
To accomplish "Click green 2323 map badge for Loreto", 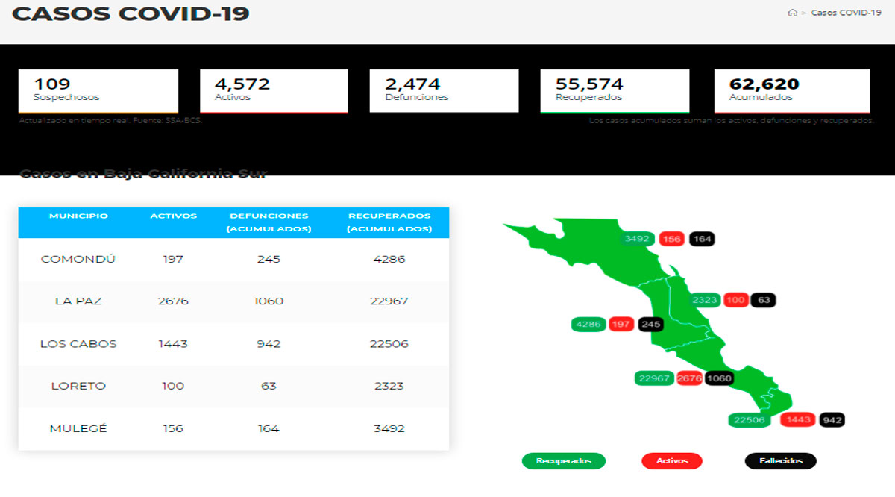I will coord(705,300).
